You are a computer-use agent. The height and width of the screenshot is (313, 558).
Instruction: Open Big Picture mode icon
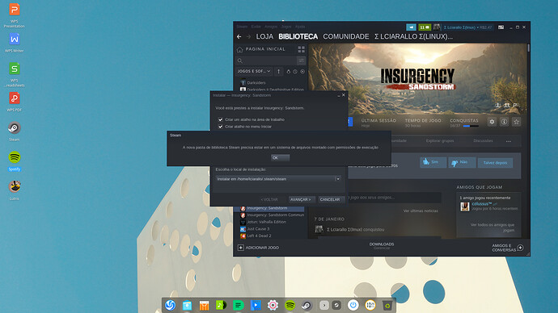coord(501,27)
